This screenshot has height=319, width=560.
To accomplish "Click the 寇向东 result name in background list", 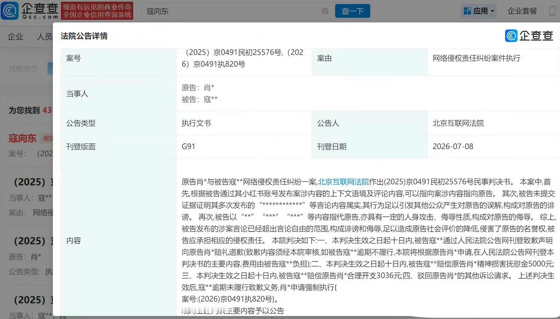I will point(22,138).
